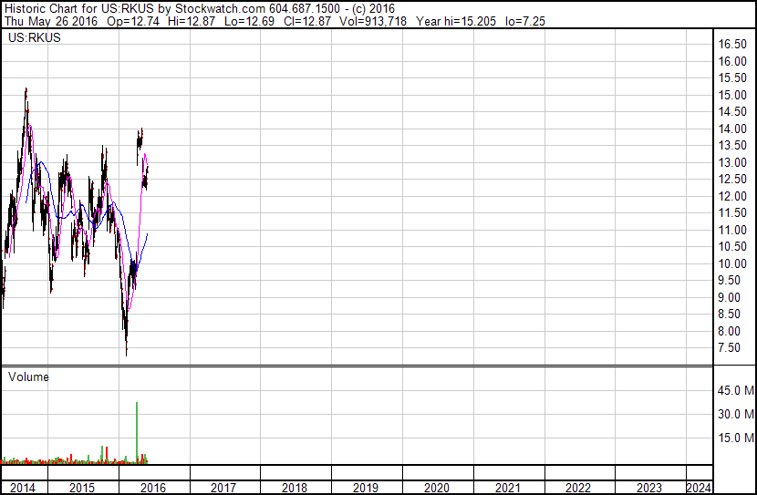Screen dimensions: 757x495
Task: Click the 45.0 M volume axis label
Action: click(735, 391)
